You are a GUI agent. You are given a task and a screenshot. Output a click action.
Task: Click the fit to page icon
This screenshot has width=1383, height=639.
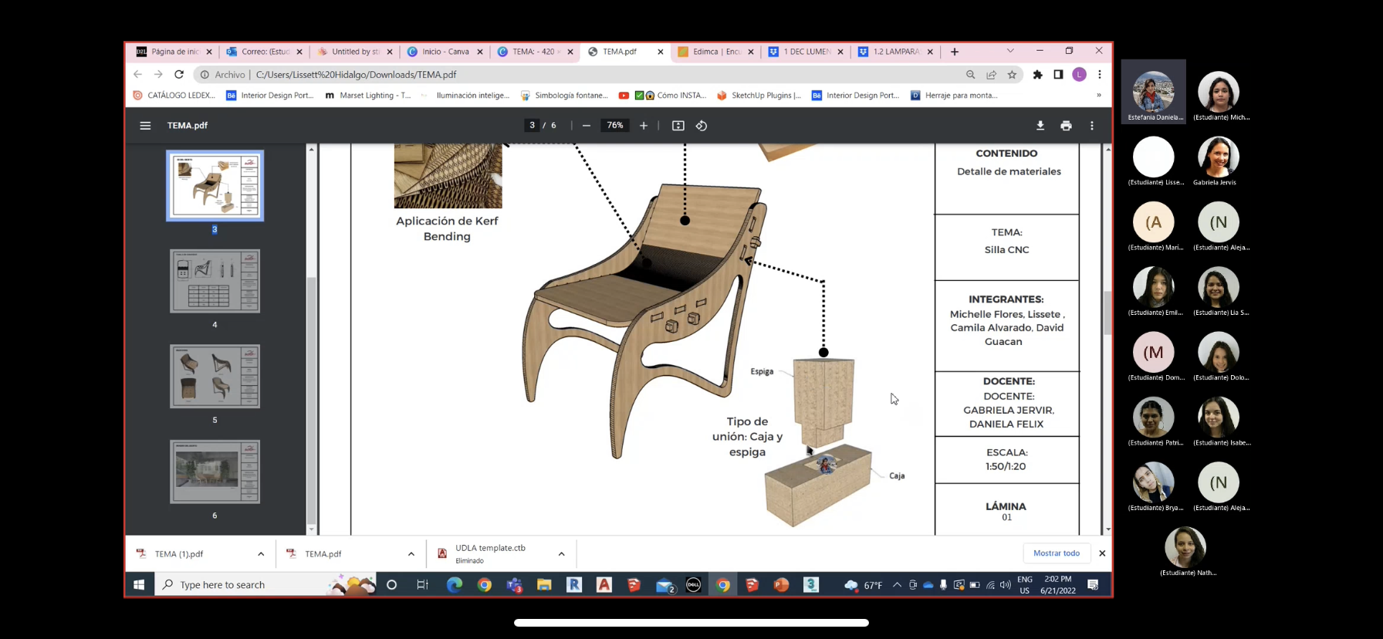pos(678,126)
